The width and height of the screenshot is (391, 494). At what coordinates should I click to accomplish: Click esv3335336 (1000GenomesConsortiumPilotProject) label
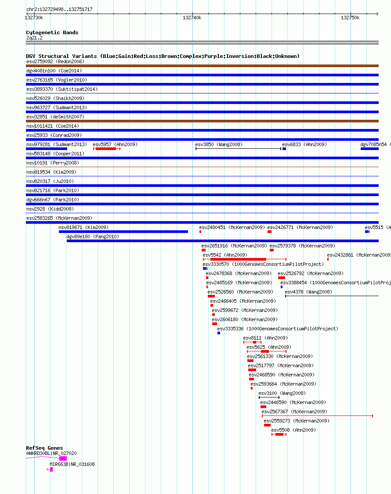point(278,329)
